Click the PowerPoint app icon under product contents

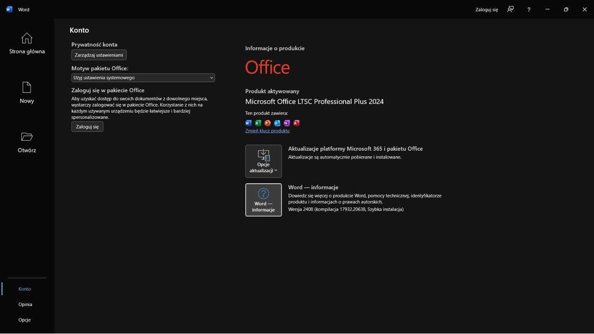(x=267, y=123)
